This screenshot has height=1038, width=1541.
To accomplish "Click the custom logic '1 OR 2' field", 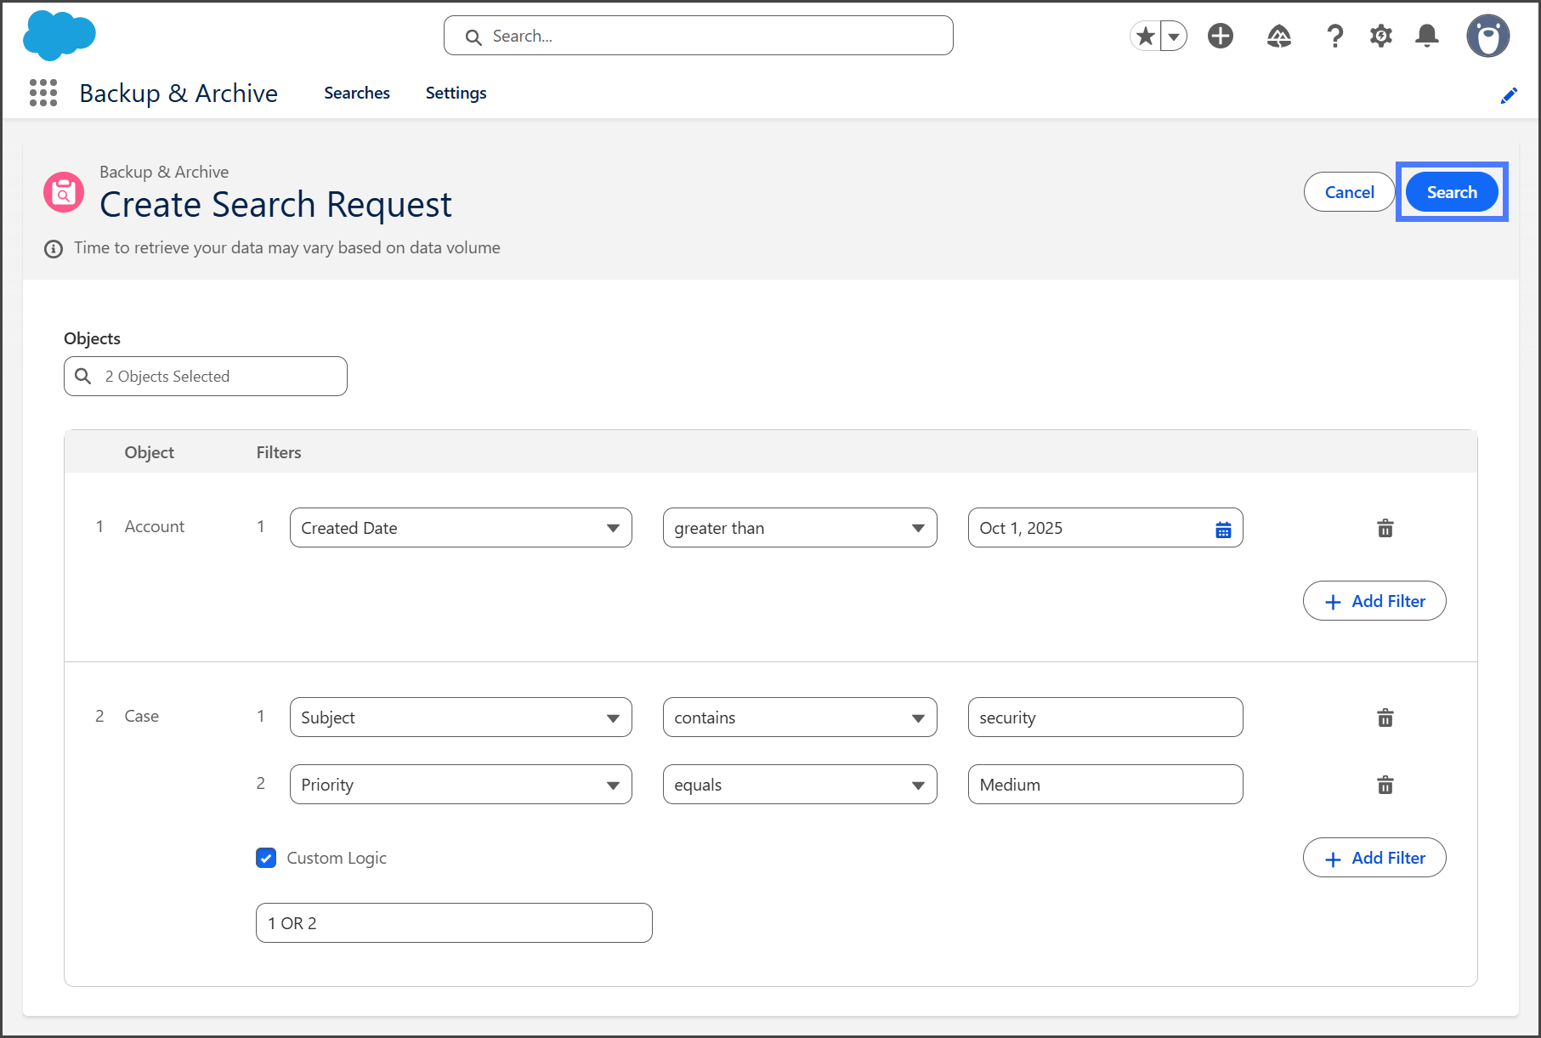I will pos(454,923).
